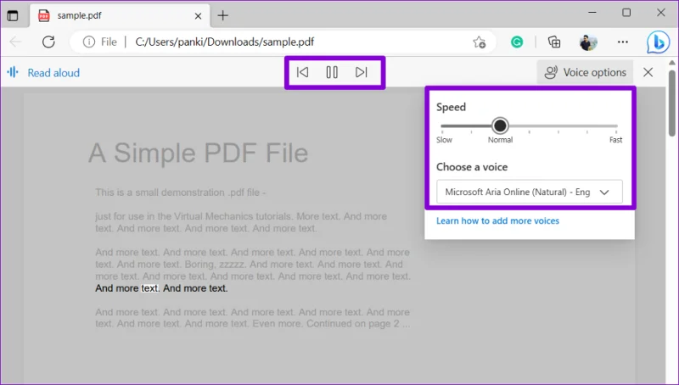Open Learn how to add more voices link
Viewport: 679px width, 385px height.
(497, 220)
